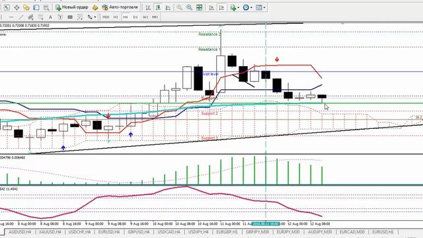Click the 10 Aug 00:00 time label
The image size is (423, 238).
point(163,223)
